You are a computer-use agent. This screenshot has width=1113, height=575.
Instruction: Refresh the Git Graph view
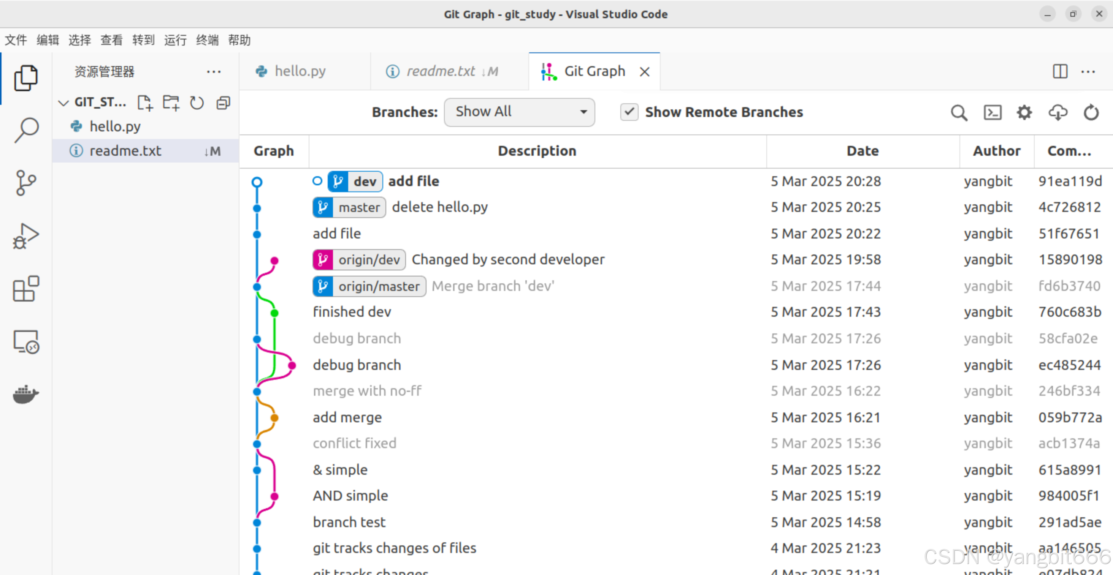click(1091, 113)
